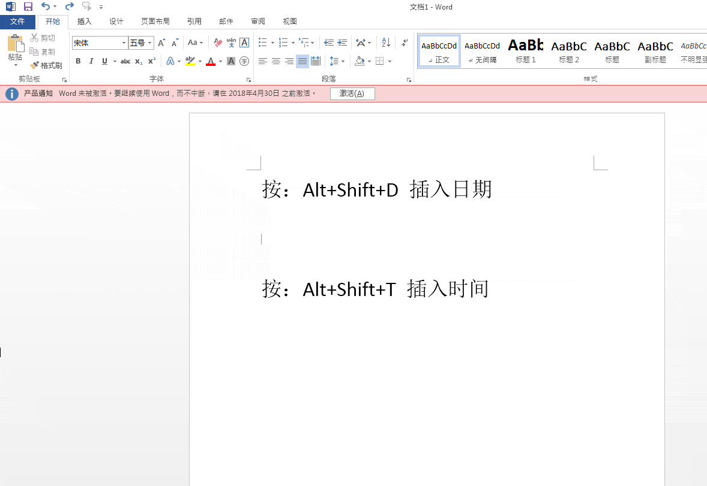Click the borders icon
707x486 pixels.
[380, 61]
